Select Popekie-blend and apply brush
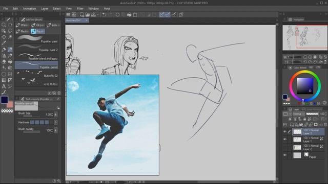Viewport: 328px width, 184px height. coord(36,56)
